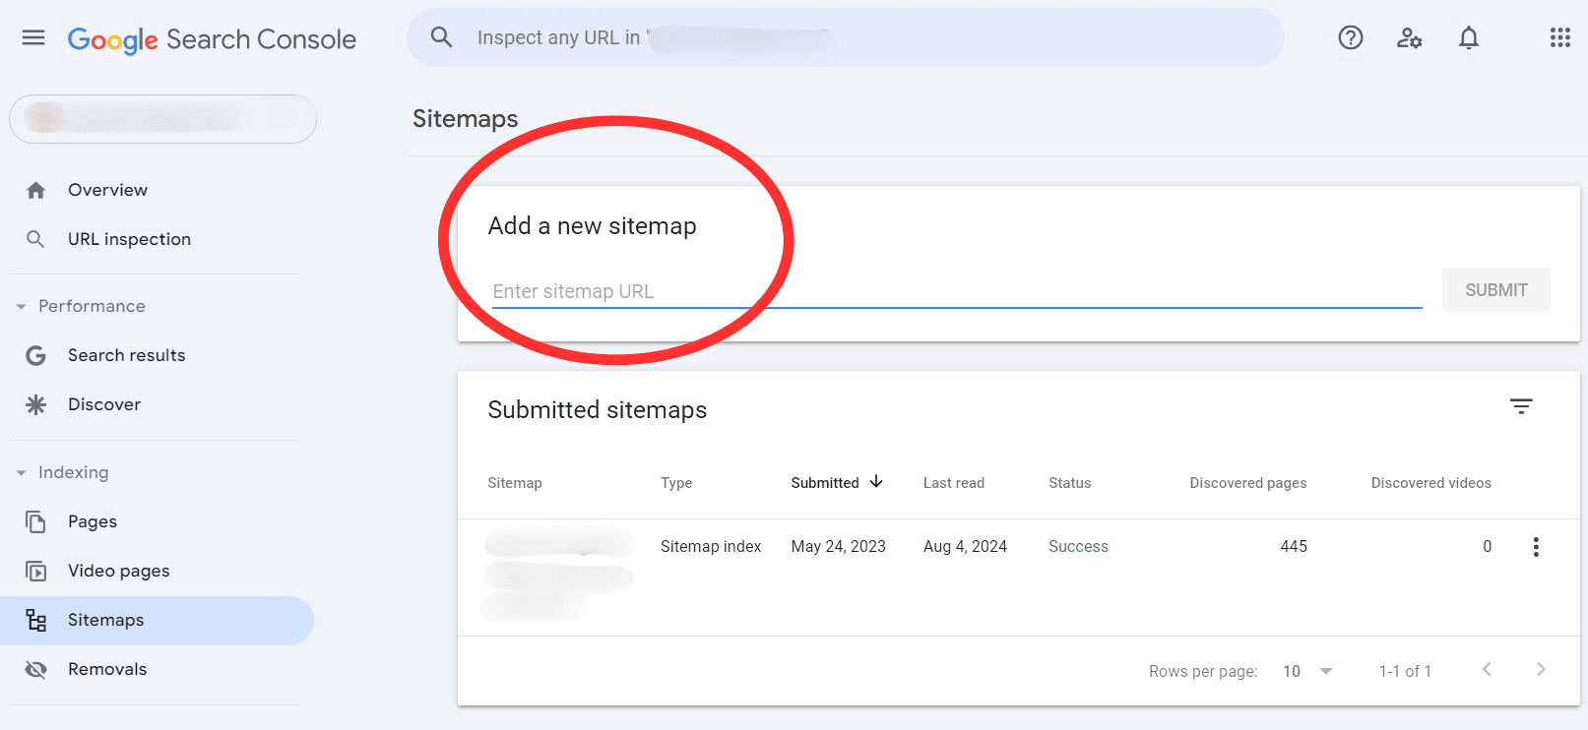Click the 445 discovered pages value

click(1294, 547)
